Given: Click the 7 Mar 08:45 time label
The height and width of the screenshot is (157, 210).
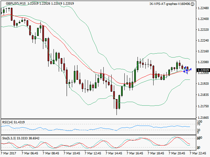Looking at the screenshot, I should point(52,153).
